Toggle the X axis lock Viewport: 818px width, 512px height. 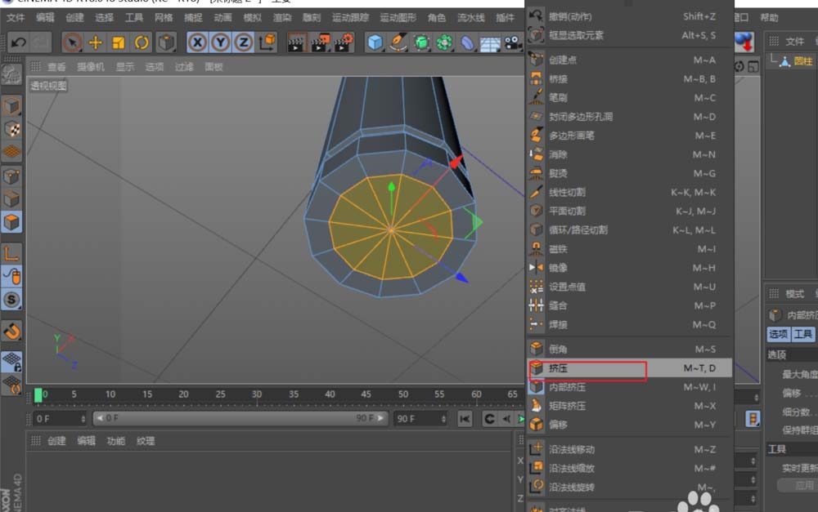click(197, 42)
